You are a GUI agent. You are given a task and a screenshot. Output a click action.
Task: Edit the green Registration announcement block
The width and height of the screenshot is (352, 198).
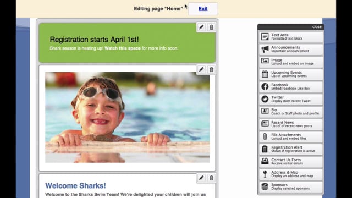(201, 27)
